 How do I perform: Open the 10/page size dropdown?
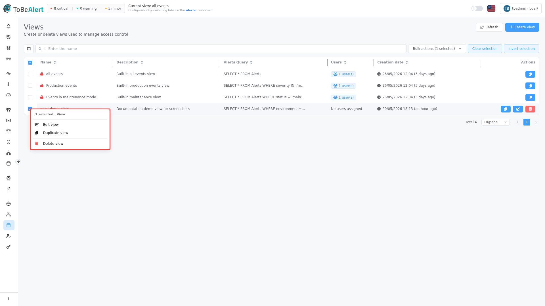coord(495,122)
